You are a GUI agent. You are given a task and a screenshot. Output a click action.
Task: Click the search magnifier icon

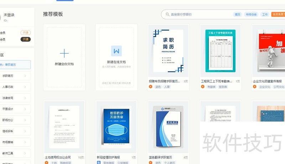pyautogui.click(x=167, y=14)
